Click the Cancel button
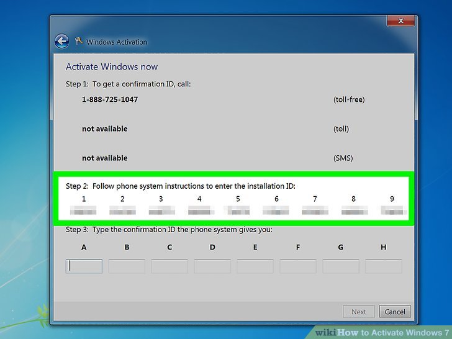452x339 pixels. [x=395, y=312]
